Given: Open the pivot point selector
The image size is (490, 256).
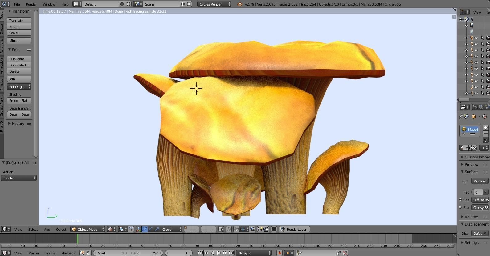Looking at the screenshot, I should coord(123,229).
